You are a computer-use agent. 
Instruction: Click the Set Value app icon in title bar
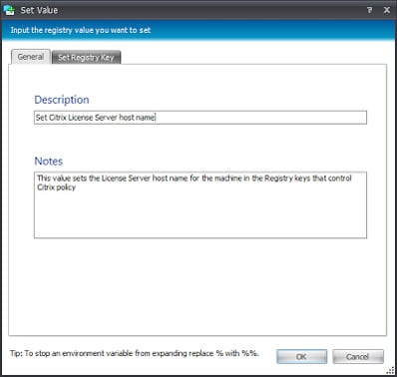[x=9, y=10]
